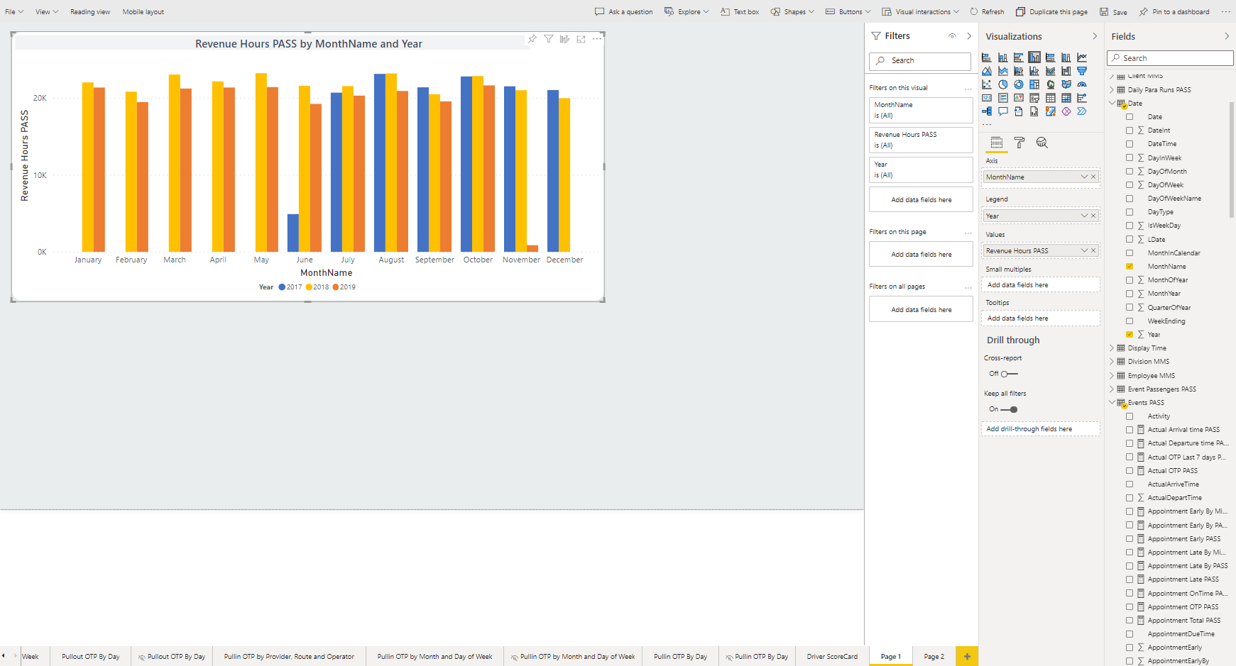Pick the treemap visualization icon
Screen dimensions: 1236x666
(1034, 84)
